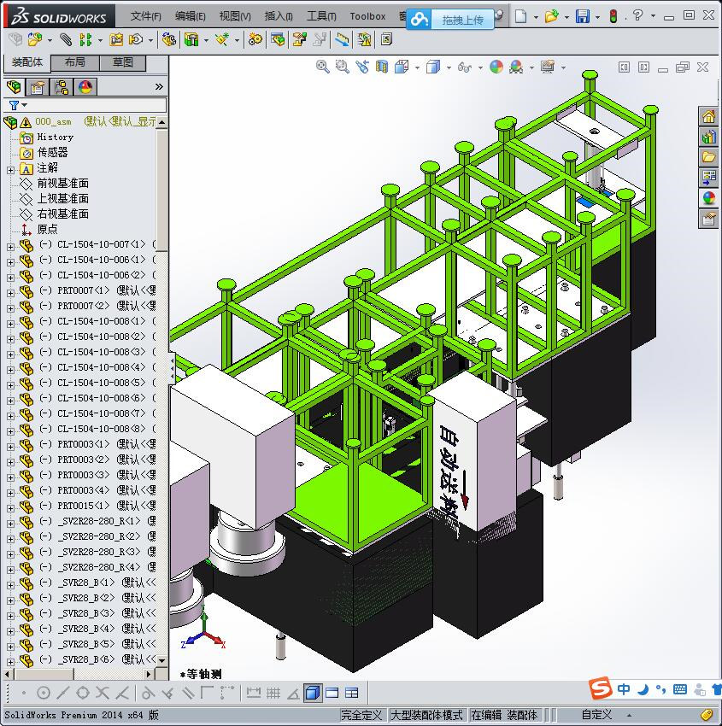Open Hide/Show Items glasses dropdown arrow

point(480,68)
